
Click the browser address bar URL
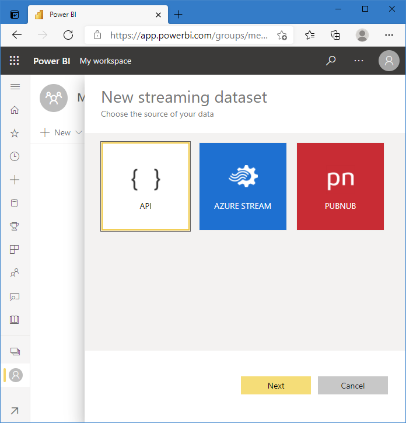[189, 36]
